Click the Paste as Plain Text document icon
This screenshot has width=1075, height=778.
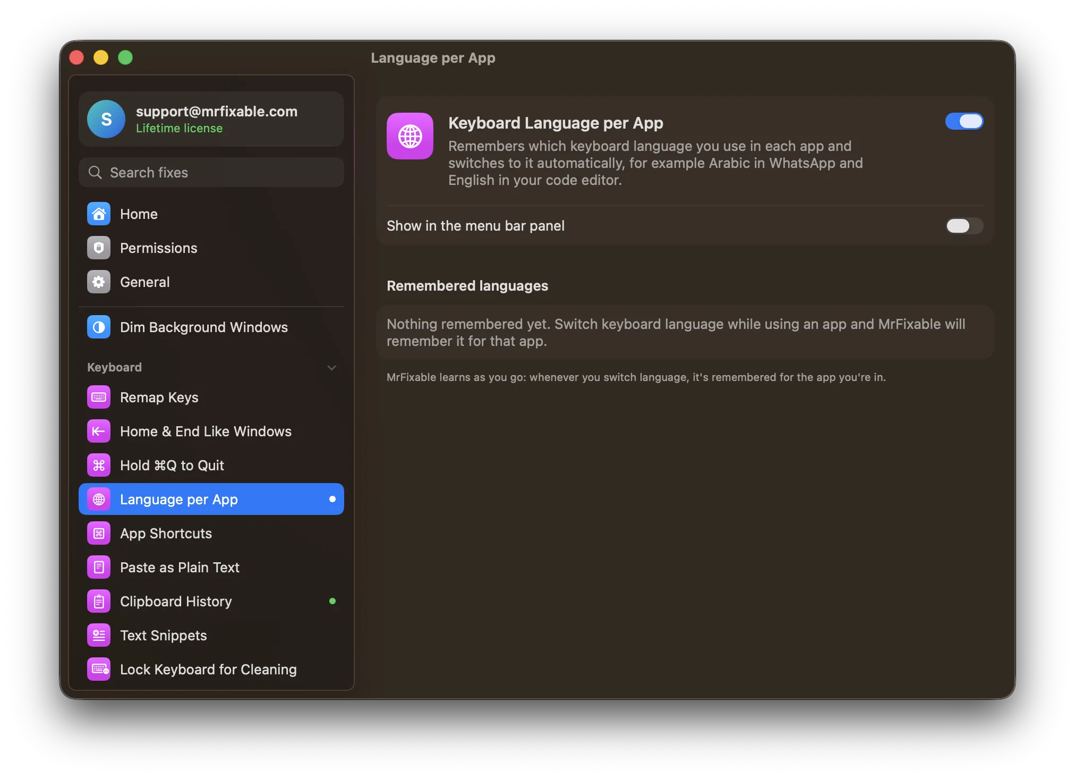pyautogui.click(x=99, y=567)
